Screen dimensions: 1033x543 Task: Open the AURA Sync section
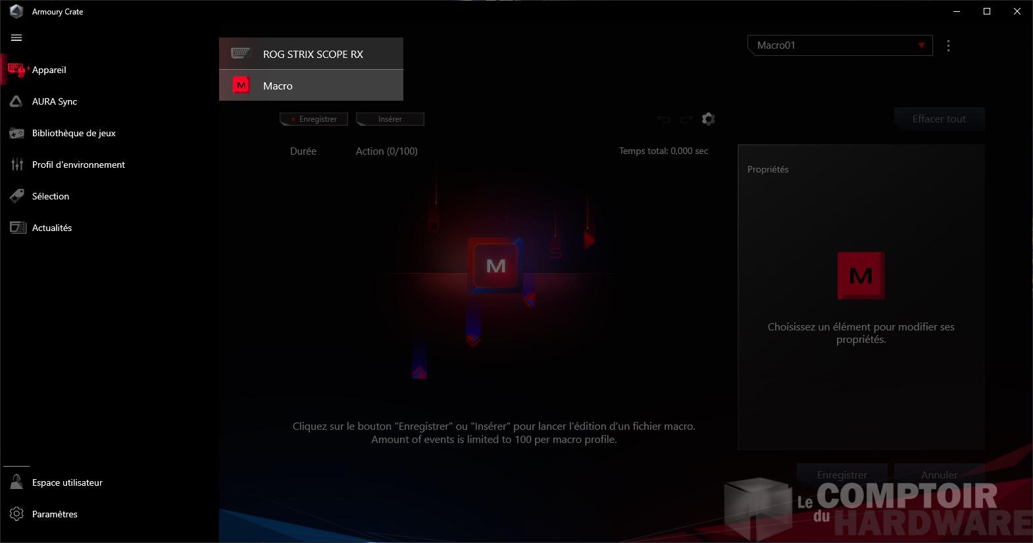coord(55,101)
